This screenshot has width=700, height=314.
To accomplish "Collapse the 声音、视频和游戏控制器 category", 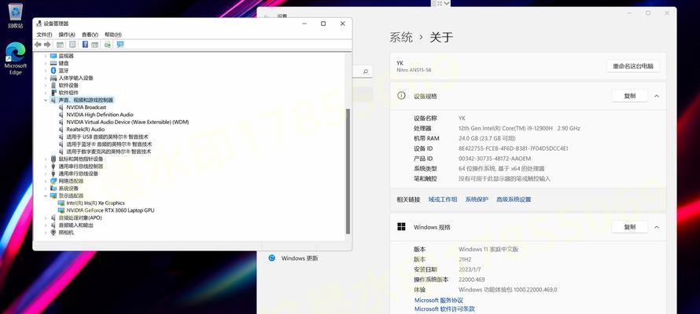I will coord(46,100).
